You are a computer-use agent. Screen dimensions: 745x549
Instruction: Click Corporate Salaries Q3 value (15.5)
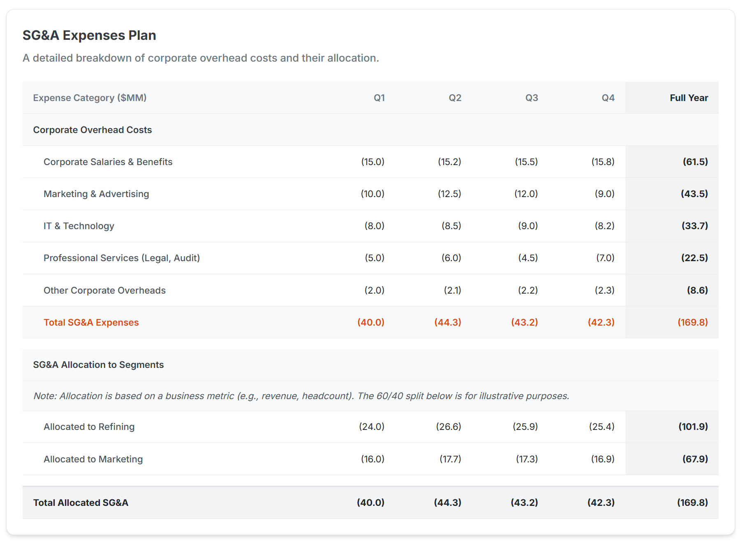tap(526, 162)
